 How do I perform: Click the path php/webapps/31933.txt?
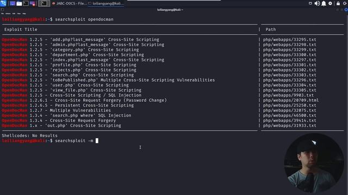pyautogui.click(x=290, y=126)
